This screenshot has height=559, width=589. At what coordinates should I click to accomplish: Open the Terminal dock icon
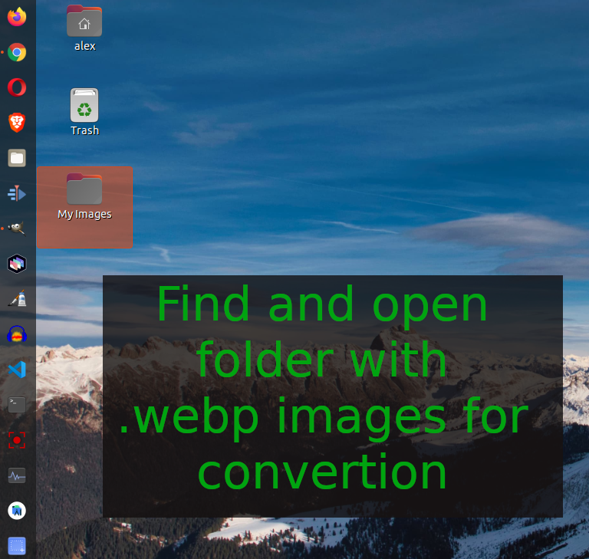pyautogui.click(x=17, y=405)
